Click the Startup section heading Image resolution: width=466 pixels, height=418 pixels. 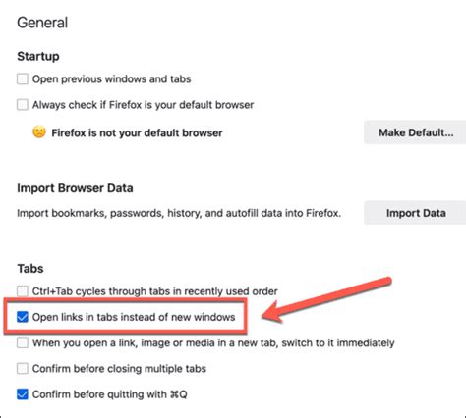pyautogui.click(x=38, y=56)
